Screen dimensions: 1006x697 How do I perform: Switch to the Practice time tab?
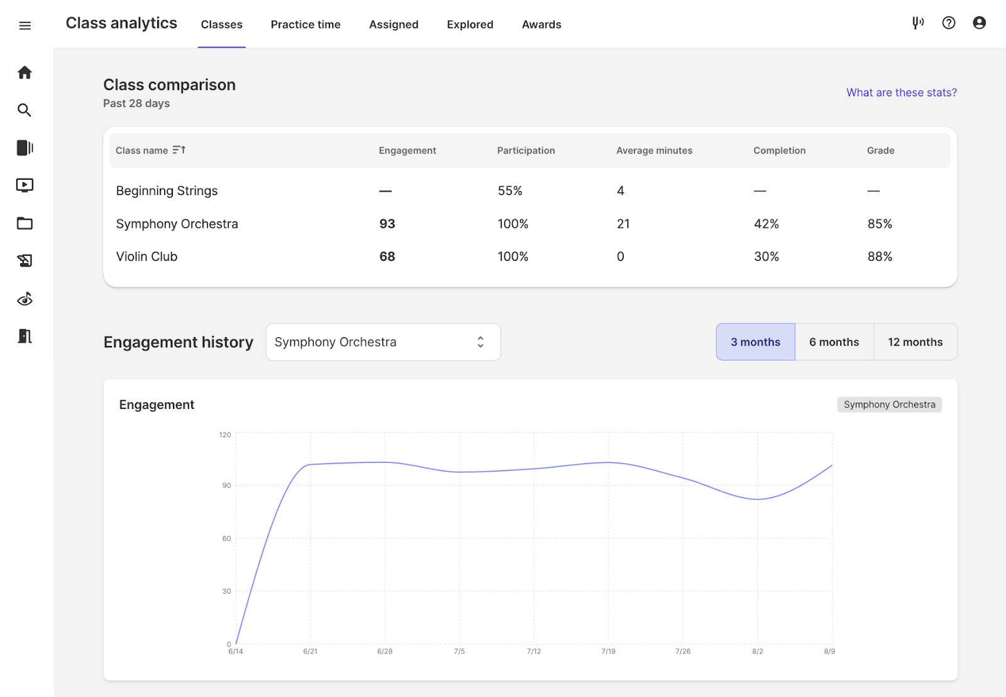(306, 25)
